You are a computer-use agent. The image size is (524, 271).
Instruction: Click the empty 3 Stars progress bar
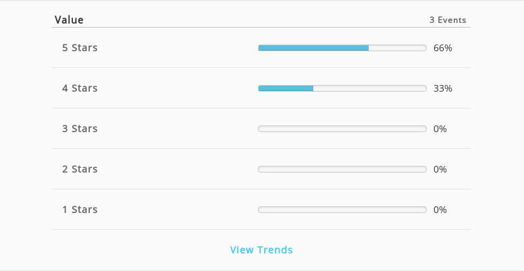pyautogui.click(x=342, y=129)
